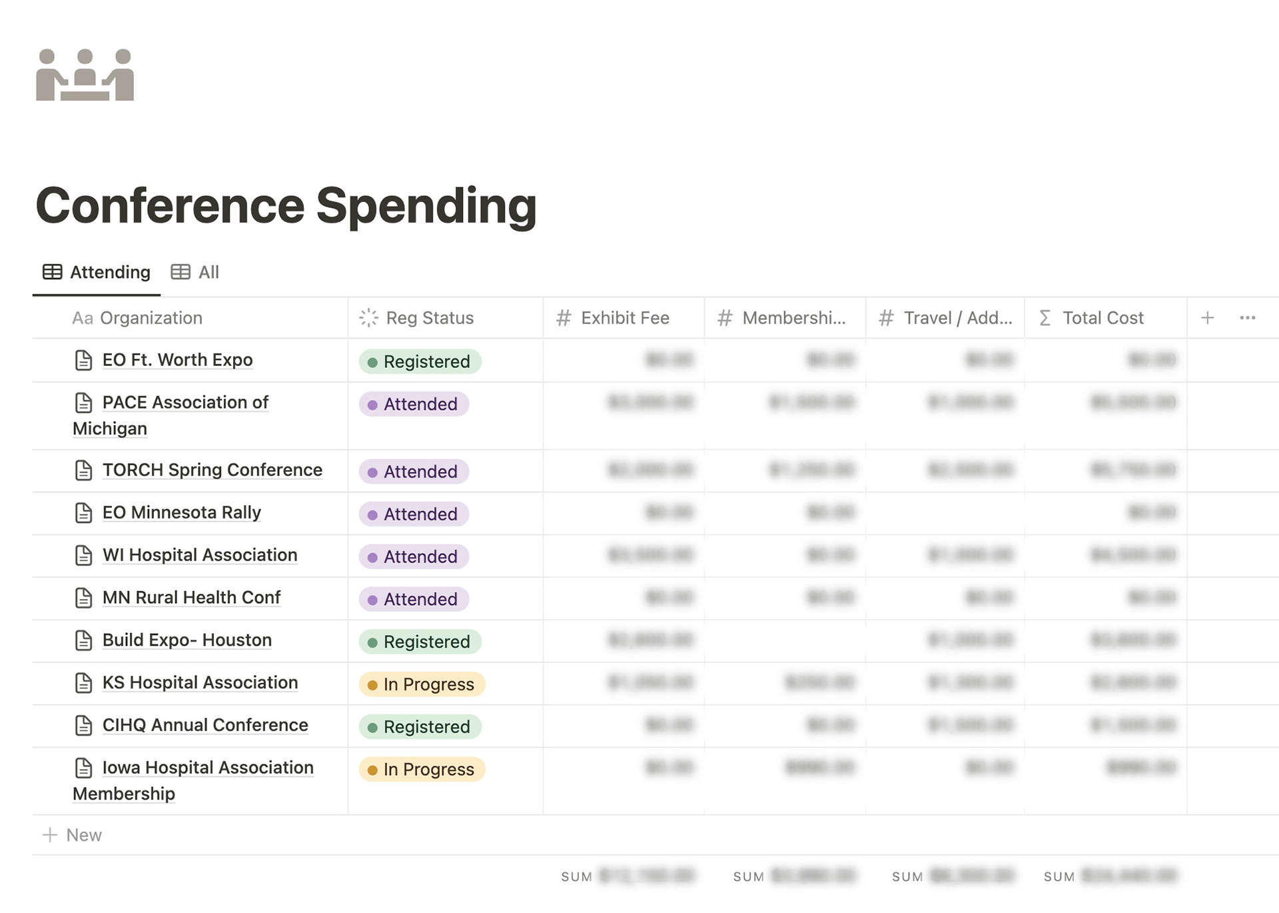Switch to the All view tab
1279x913 pixels.
[x=195, y=272]
